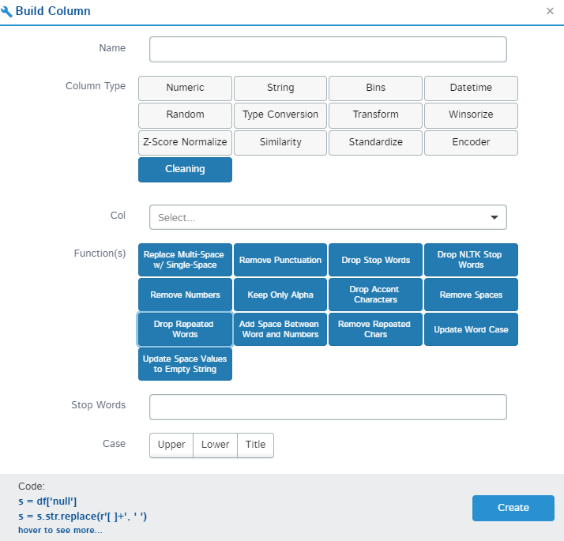Click the Col dropdown arrow

pos(494,217)
